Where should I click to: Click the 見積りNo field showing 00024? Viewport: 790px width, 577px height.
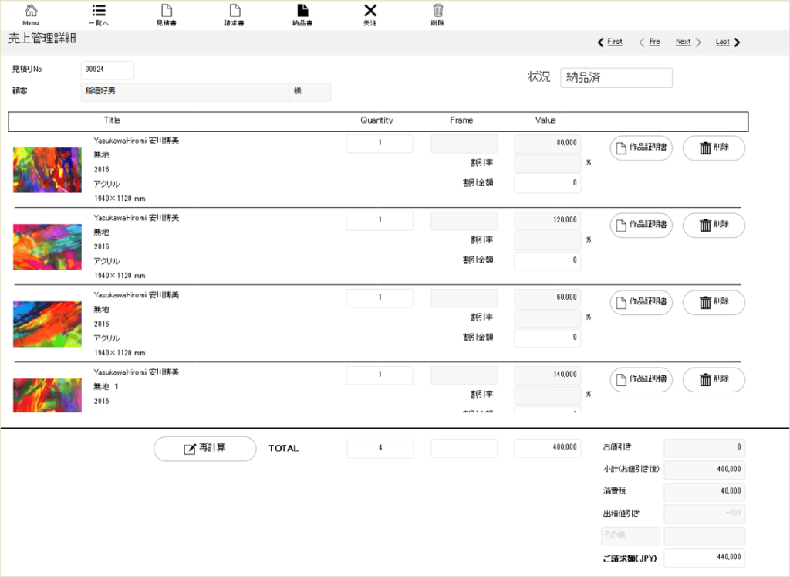click(107, 70)
